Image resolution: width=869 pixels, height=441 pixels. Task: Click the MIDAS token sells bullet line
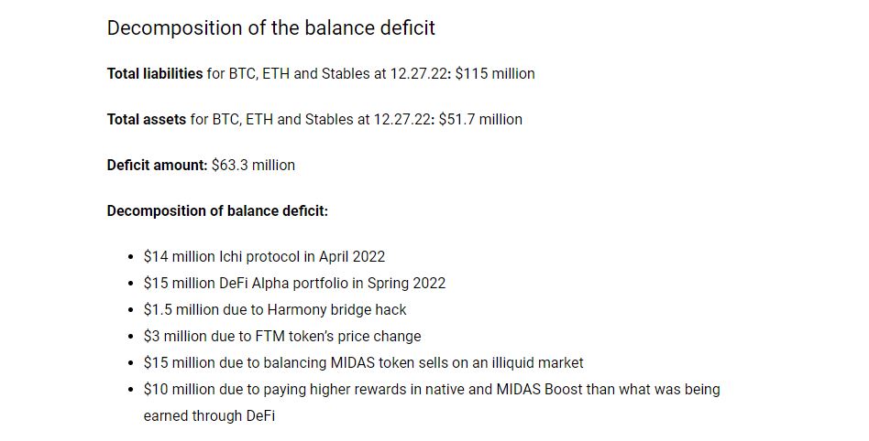click(364, 363)
